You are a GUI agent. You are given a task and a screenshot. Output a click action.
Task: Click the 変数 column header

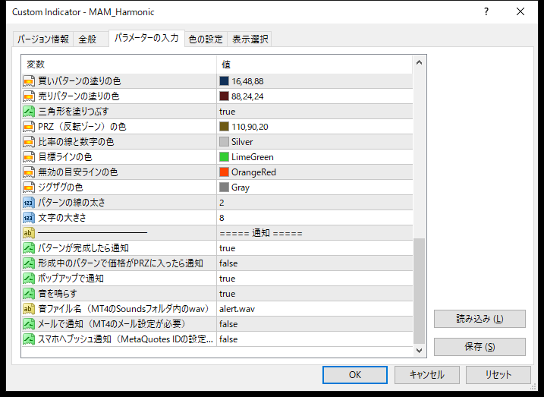[119, 65]
